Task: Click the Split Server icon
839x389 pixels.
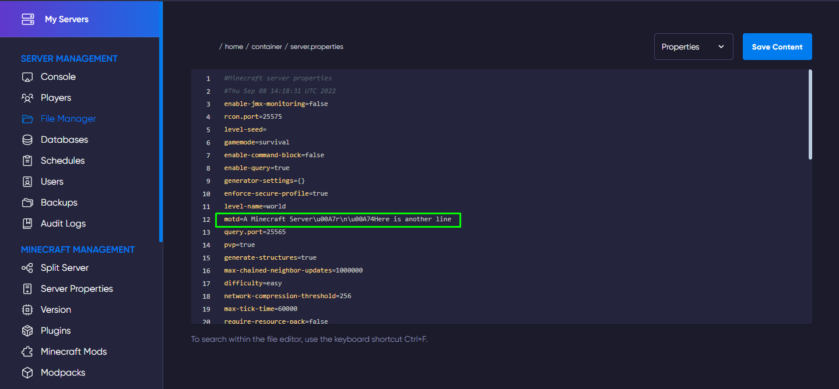Action: click(x=27, y=267)
